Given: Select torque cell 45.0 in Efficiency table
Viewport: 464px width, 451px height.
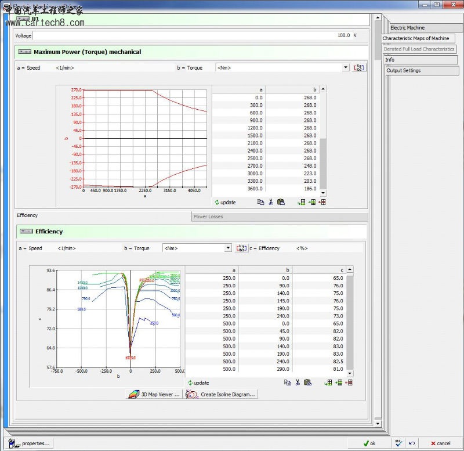Looking at the screenshot, I should click(x=265, y=331).
